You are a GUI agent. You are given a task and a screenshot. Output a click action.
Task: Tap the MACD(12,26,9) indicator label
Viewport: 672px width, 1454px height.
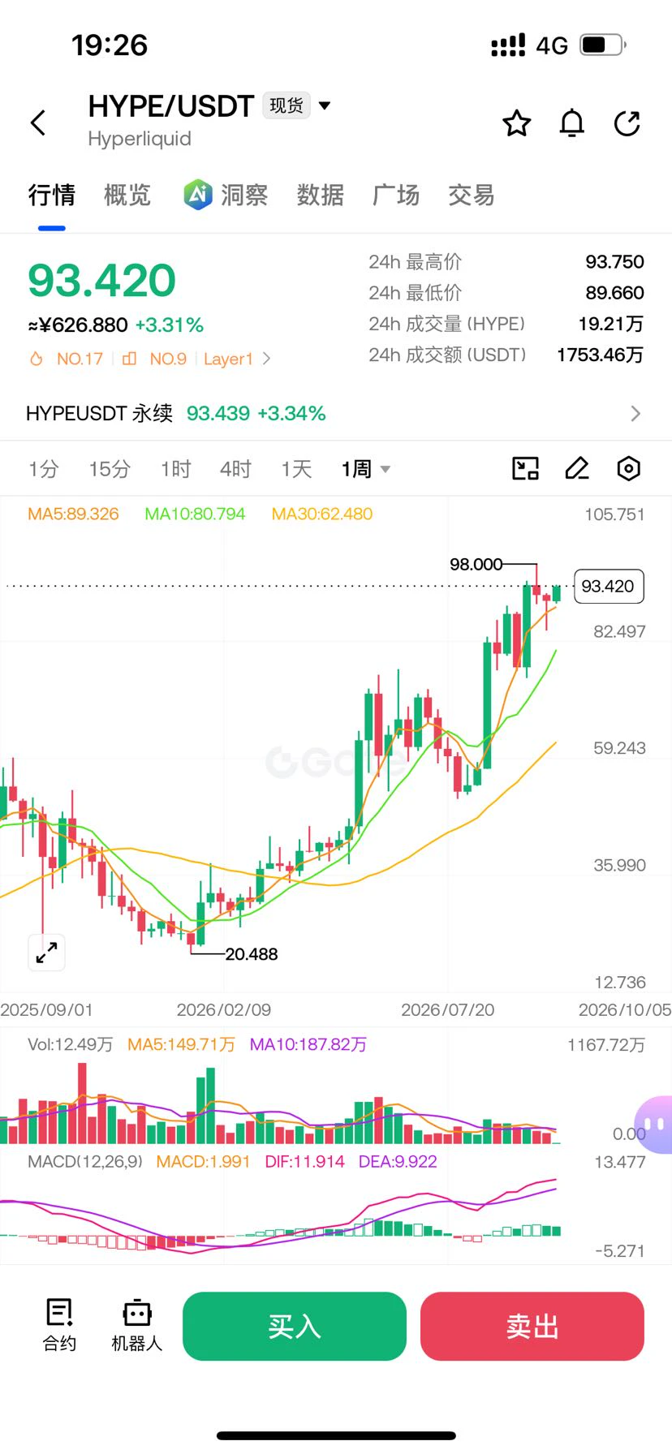tap(85, 1162)
